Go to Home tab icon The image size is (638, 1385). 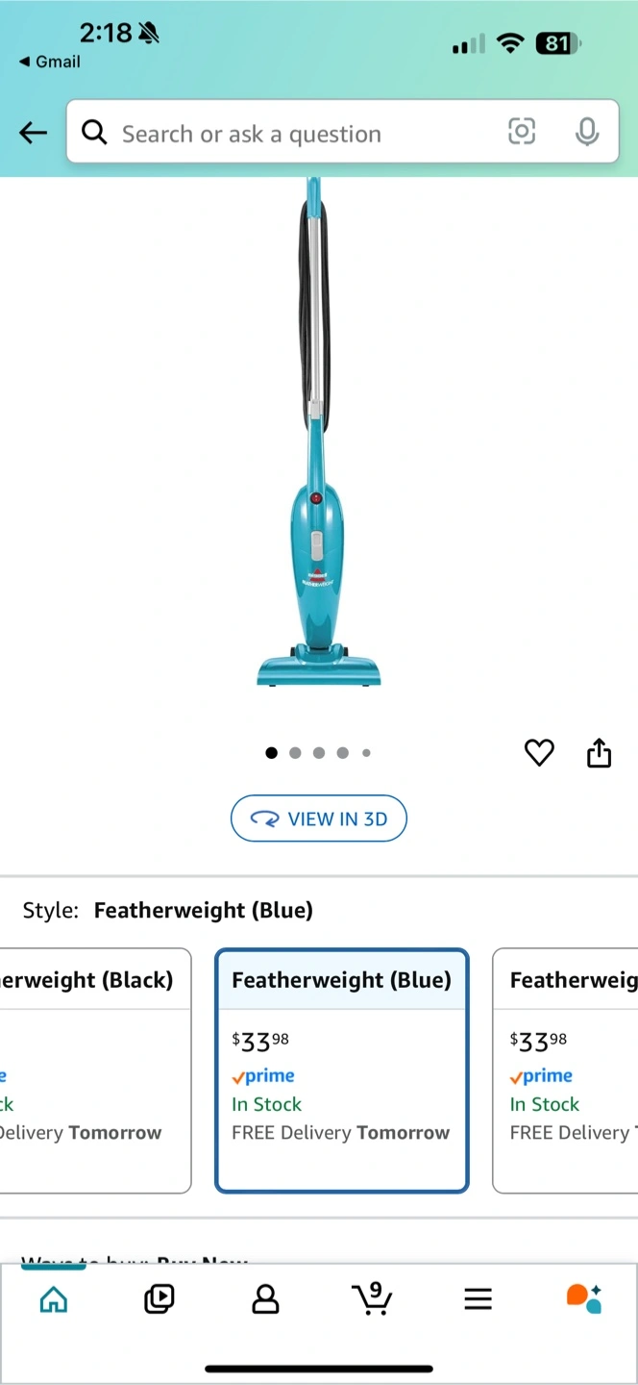click(x=54, y=1299)
